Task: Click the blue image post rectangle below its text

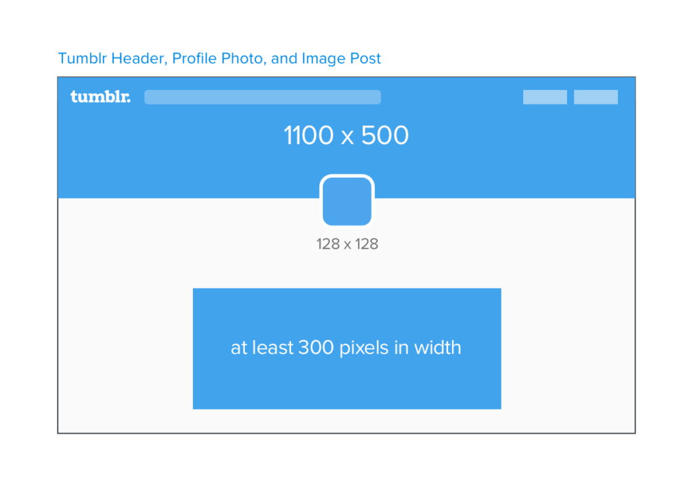Action: [346, 385]
